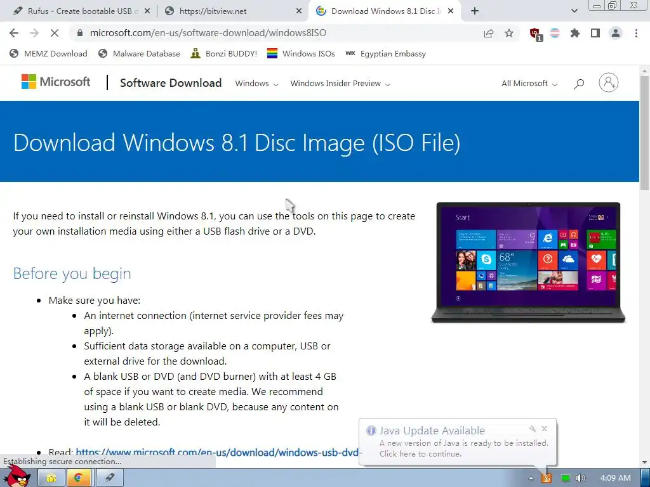The height and width of the screenshot is (487, 650).
Task: Click the Java tray icon in taskbar
Action: (547, 478)
